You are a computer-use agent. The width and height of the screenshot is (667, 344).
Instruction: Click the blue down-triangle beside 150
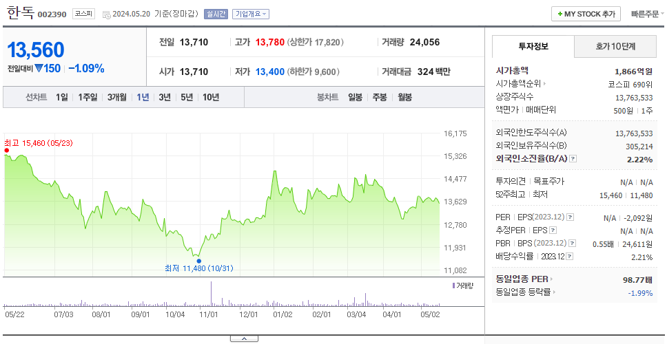pos(39,68)
